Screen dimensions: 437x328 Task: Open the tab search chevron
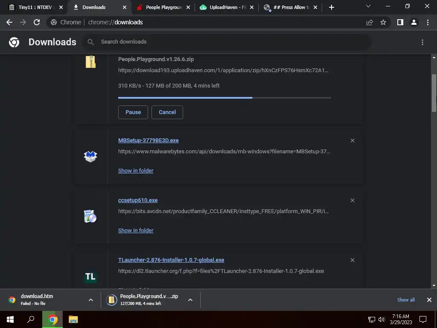pyautogui.click(x=368, y=6)
